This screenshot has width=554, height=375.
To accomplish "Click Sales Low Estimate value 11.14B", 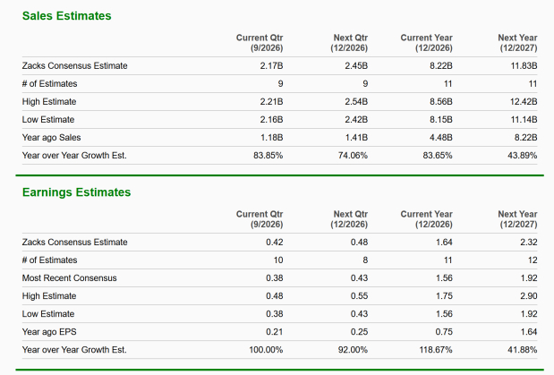I will pyautogui.click(x=524, y=120).
